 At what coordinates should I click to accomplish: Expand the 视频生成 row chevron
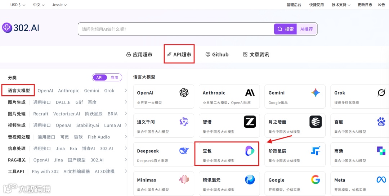click(x=126, y=125)
